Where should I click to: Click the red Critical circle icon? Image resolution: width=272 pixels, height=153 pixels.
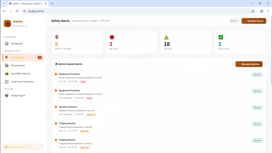(112, 37)
